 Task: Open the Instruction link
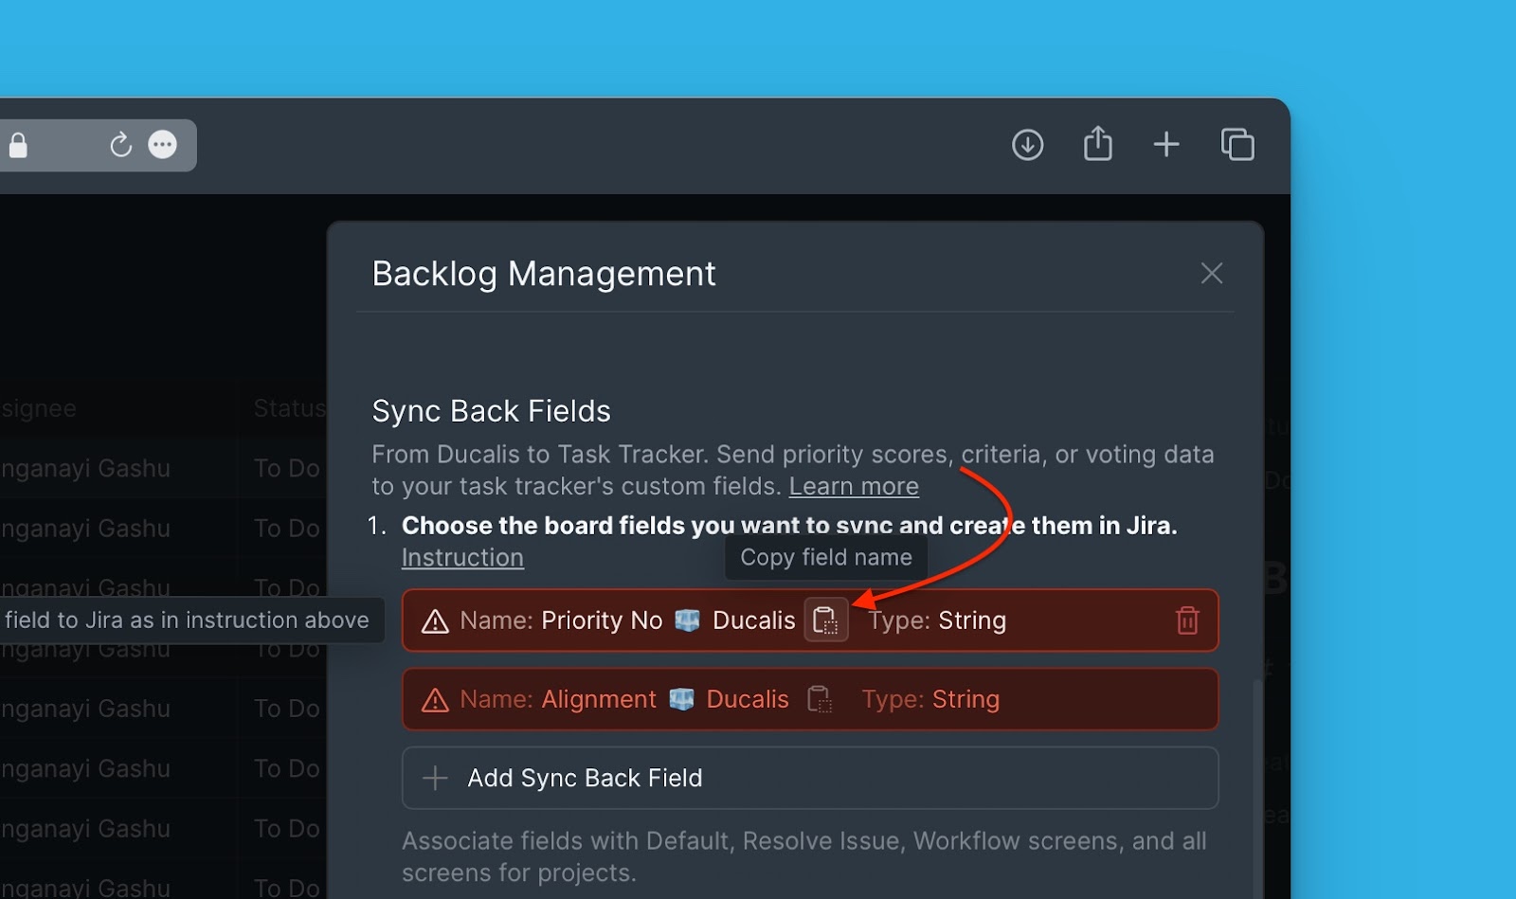click(462, 557)
